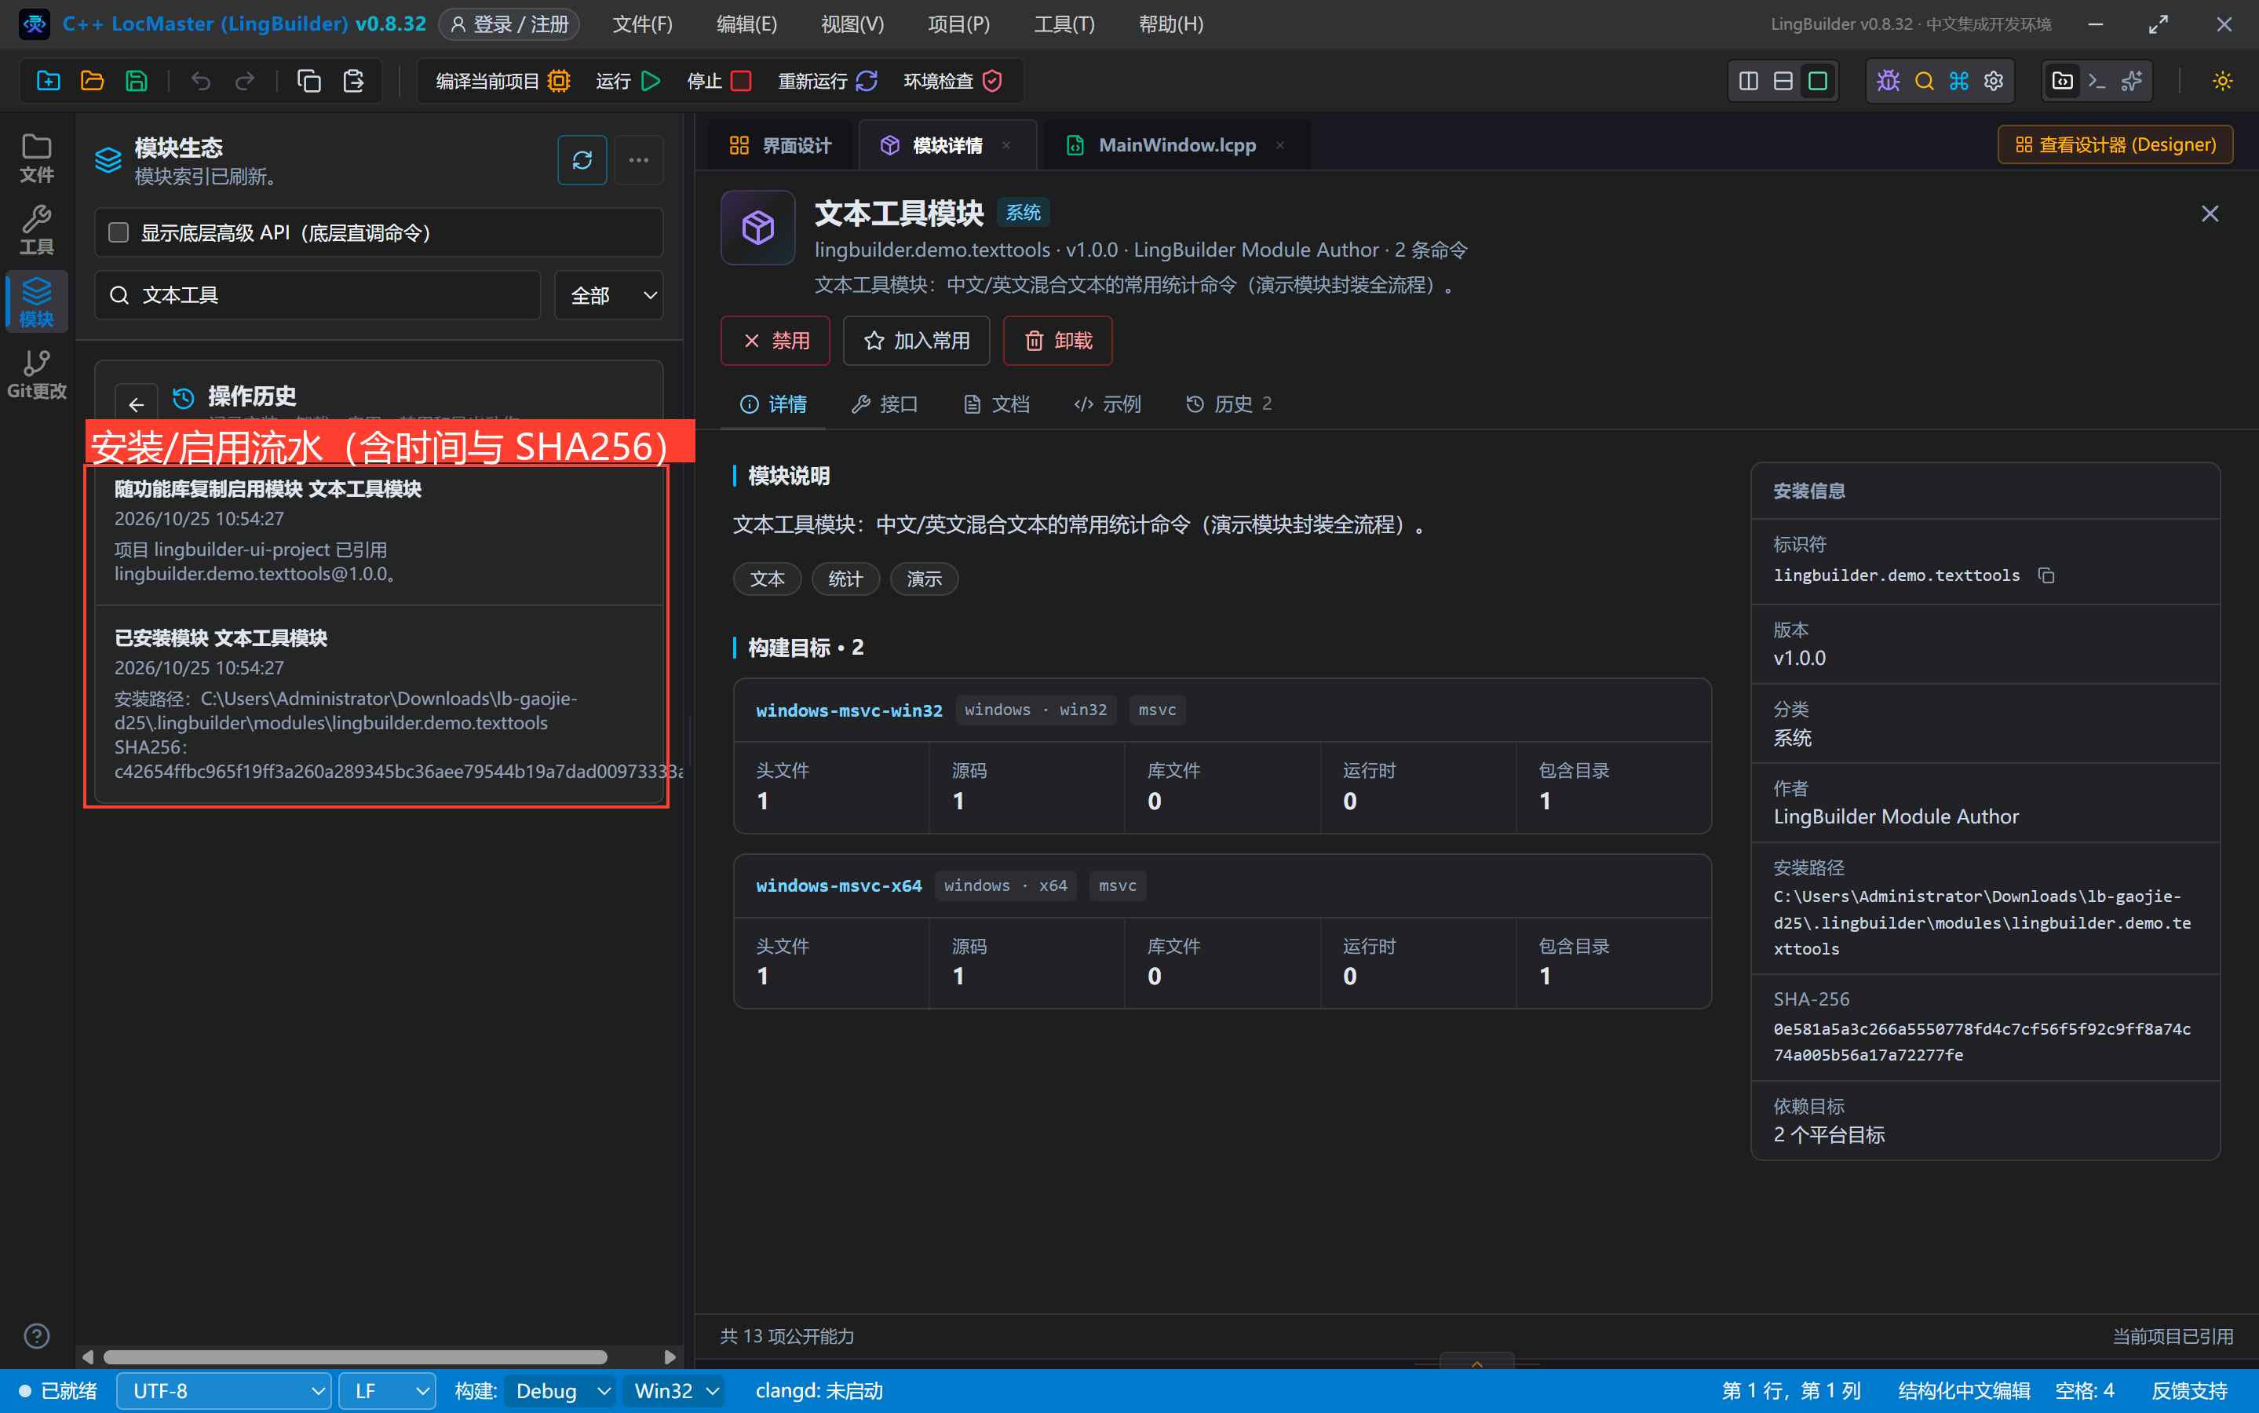
Task: Open module ecosystem more options menu
Action: pos(639,160)
